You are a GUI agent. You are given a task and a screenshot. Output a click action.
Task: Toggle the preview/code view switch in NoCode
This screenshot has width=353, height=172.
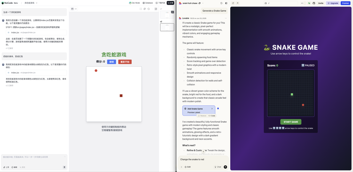(x=74, y=9)
